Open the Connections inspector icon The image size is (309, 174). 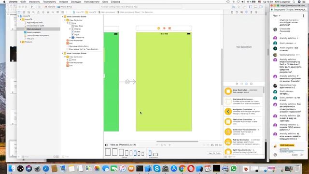[x=256, y=12]
